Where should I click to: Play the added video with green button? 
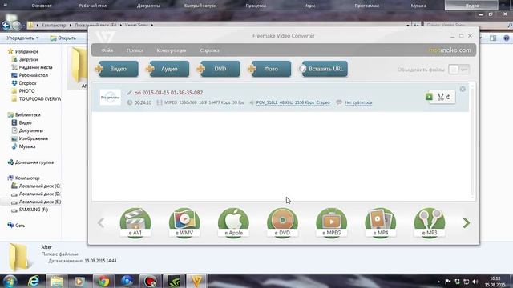click(x=429, y=96)
